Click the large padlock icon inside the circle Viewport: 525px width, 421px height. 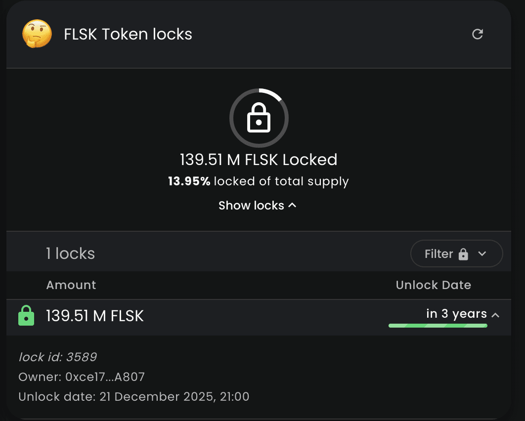(259, 118)
